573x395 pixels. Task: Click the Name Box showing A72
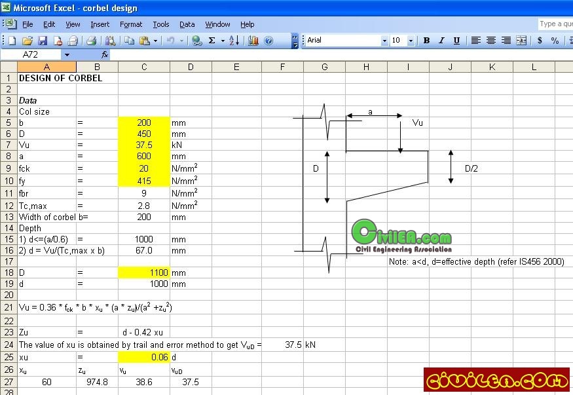(x=31, y=55)
